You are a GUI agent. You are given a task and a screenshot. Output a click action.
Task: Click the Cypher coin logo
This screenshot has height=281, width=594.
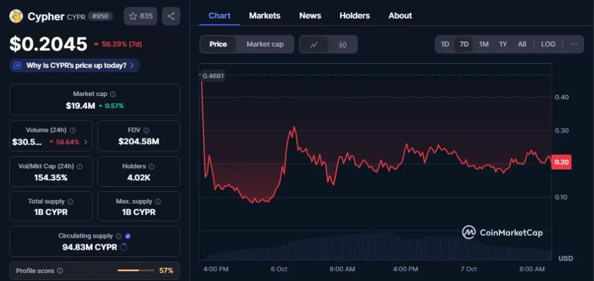point(16,16)
